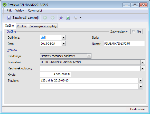Expand the printer options arrow
The width and height of the screenshot is (150, 114).
81,18
